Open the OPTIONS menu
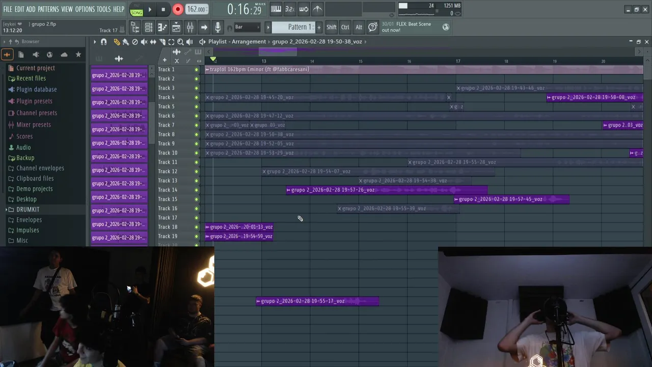652x367 pixels. pos(85,9)
